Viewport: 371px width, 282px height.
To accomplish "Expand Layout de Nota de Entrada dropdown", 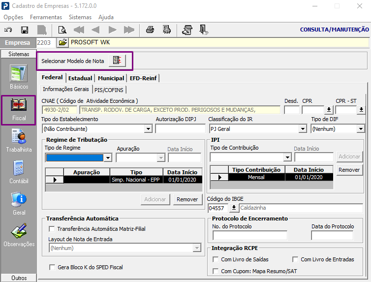I will point(197,248).
